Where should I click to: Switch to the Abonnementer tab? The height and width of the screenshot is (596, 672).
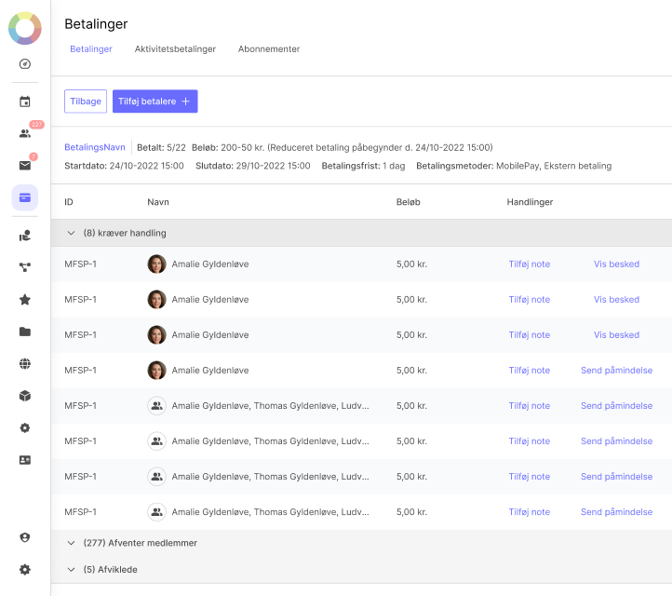[x=269, y=49]
